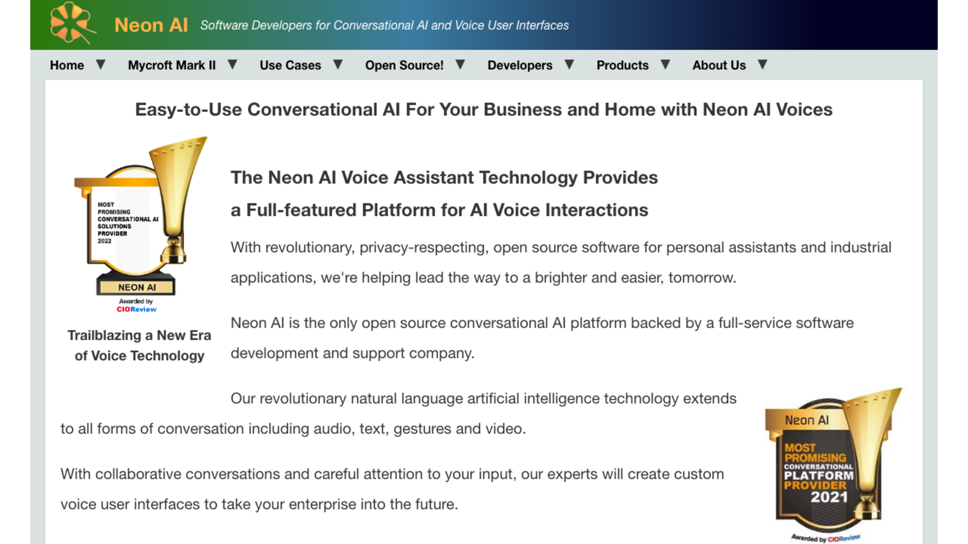968x544 pixels.
Task: Click the 'Our revolutionary natural language' paragraph
Action: (x=398, y=413)
